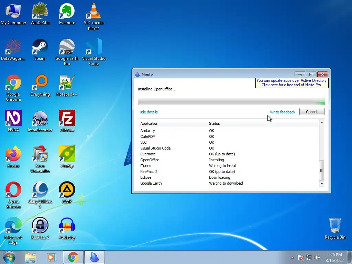352x264 pixels.
Task: Open Windows Explorer from the taskbar
Action: (x=31, y=257)
